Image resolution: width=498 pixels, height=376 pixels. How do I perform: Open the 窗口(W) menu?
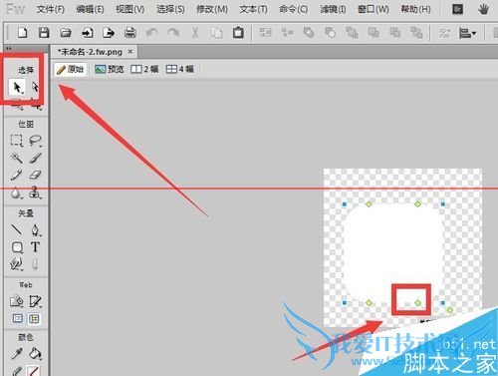point(373,9)
